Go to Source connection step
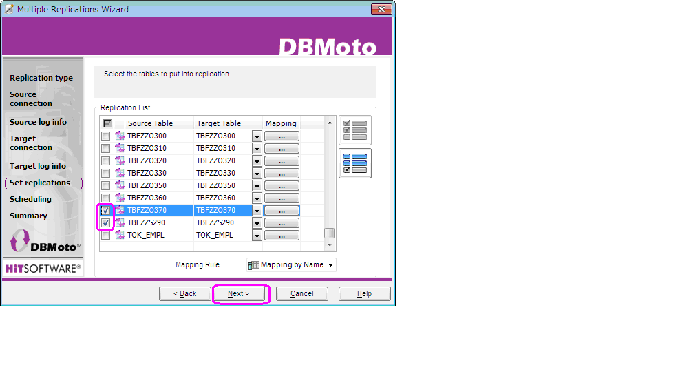Screen dimensions: 700x385 click(x=31, y=98)
